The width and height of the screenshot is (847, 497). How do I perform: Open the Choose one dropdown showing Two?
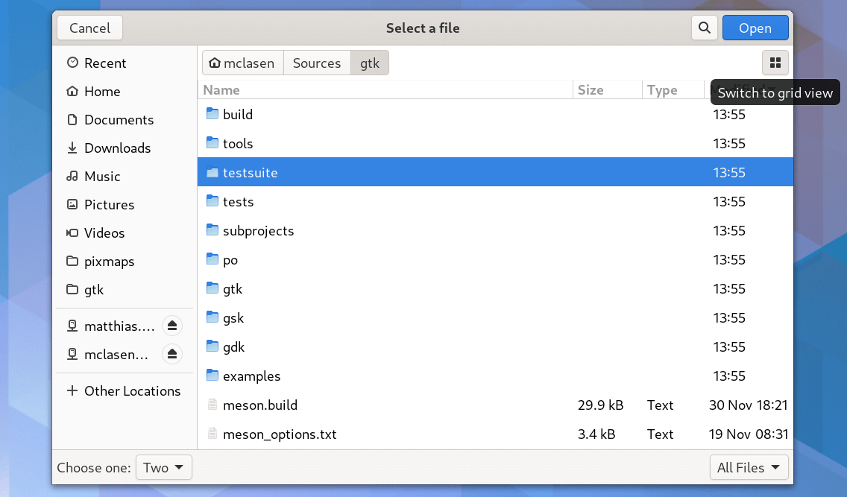click(163, 467)
